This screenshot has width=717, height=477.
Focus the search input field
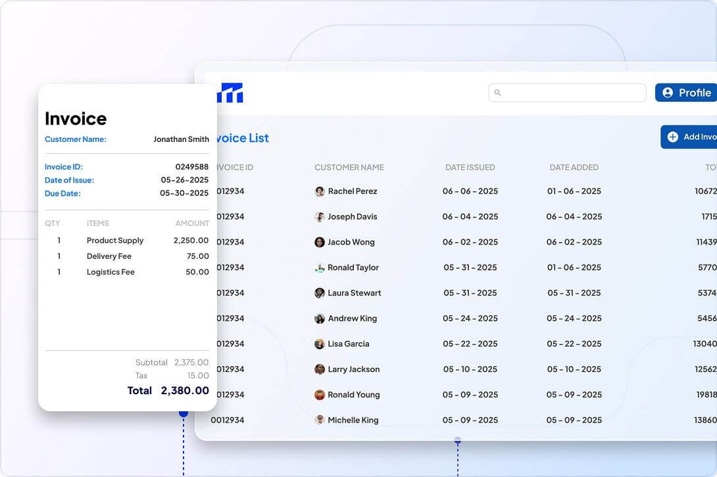(x=567, y=93)
